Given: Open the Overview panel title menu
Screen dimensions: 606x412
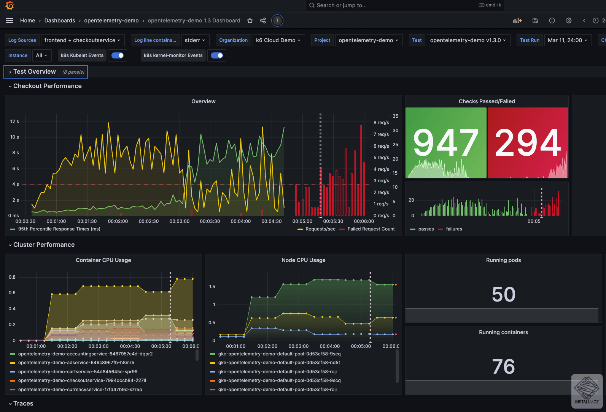Looking at the screenshot, I should point(204,101).
